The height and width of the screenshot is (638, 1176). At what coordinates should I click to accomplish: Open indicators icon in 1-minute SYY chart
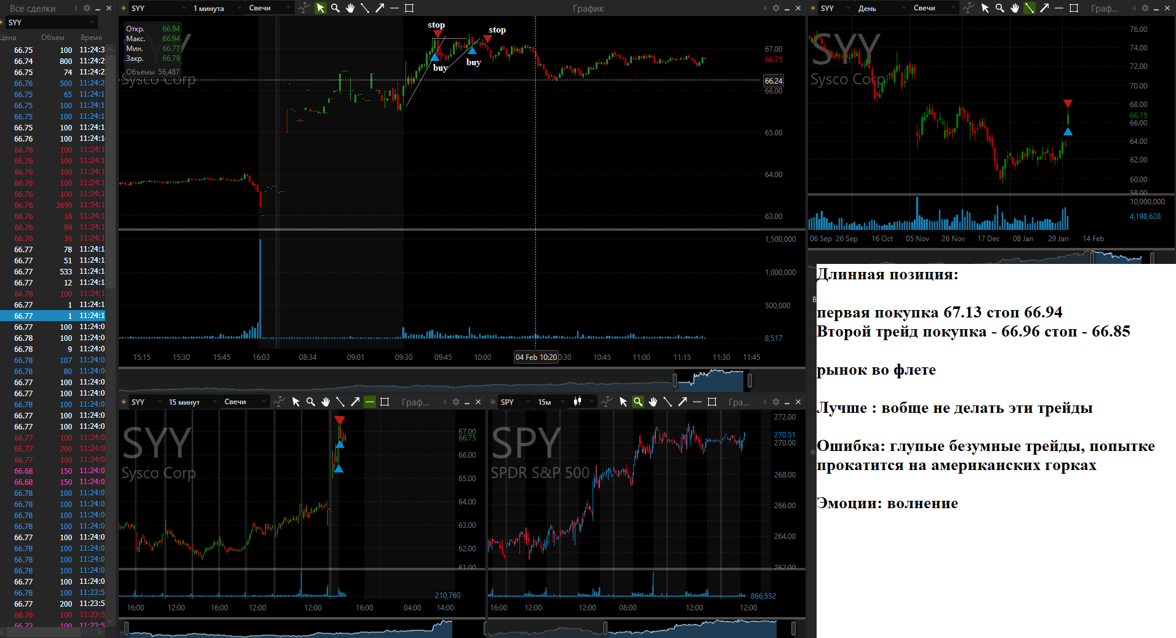tap(304, 8)
